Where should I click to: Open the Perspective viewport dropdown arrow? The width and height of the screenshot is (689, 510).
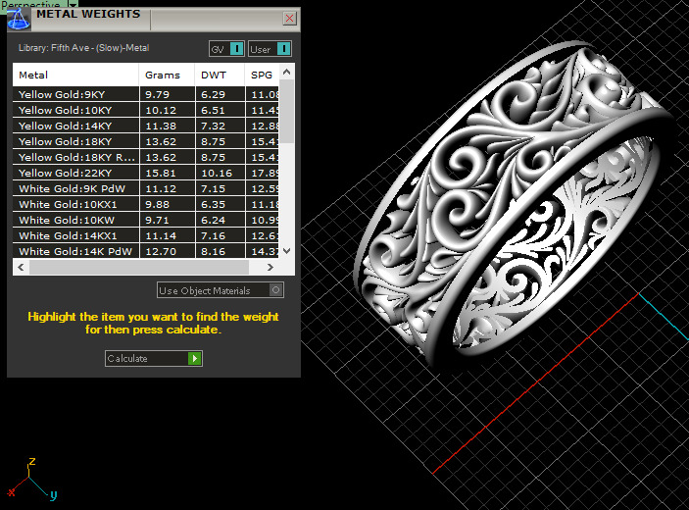coord(73,4)
